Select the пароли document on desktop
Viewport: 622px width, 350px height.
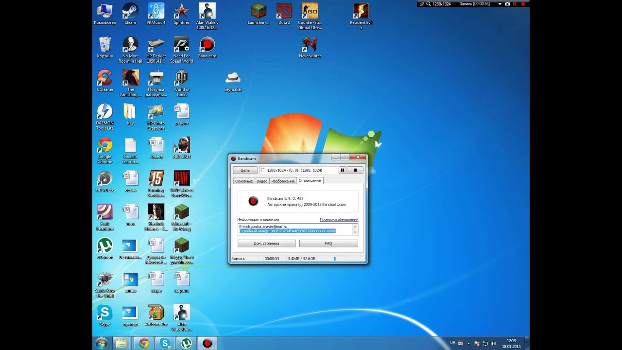coord(182,282)
